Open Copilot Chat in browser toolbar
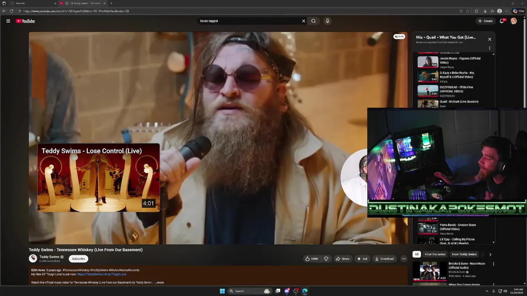 pyautogui.click(x=518, y=11)
